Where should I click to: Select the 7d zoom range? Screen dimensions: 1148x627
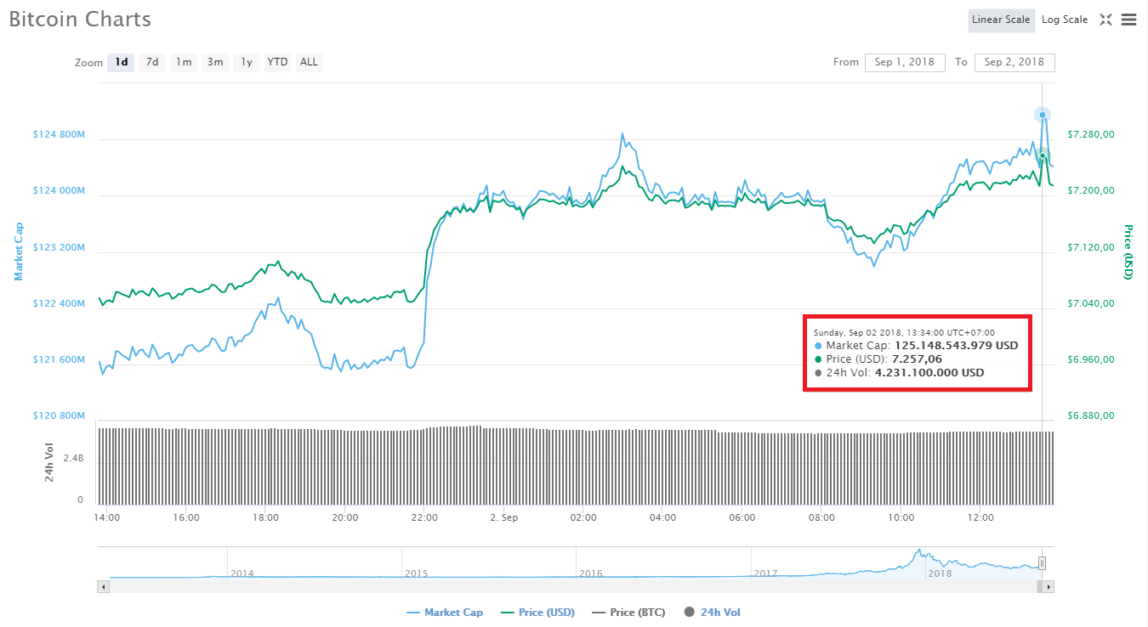[x=152, y=62]
